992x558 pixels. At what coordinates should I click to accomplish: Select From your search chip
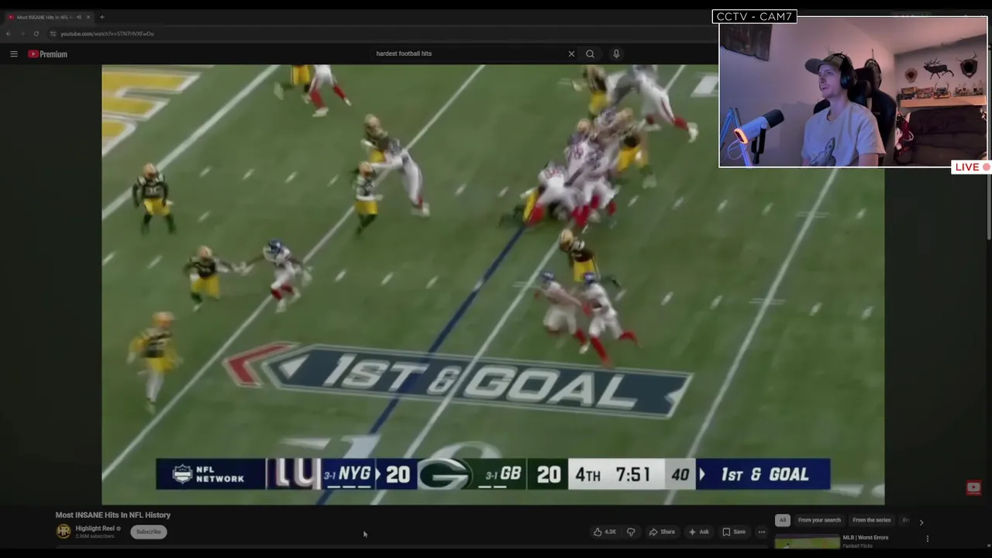click(819, 520)
